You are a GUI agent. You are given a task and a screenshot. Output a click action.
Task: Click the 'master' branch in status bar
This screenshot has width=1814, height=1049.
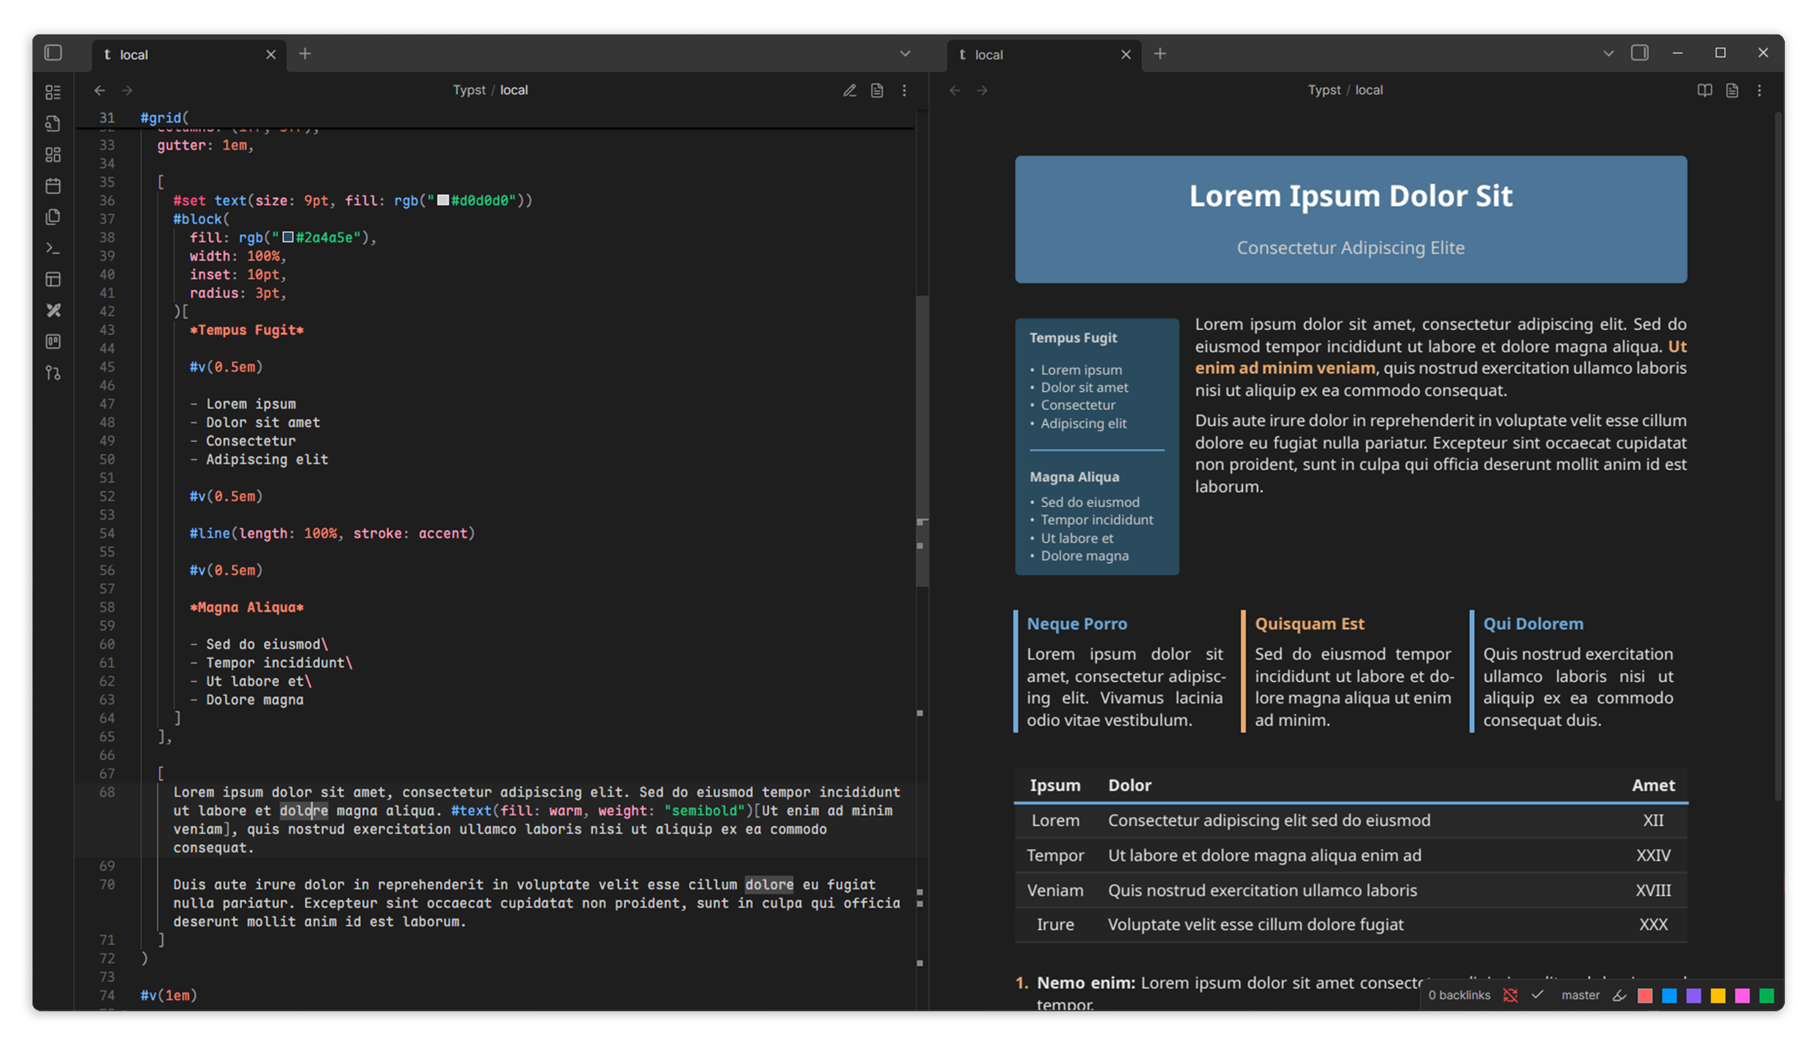1580,995
